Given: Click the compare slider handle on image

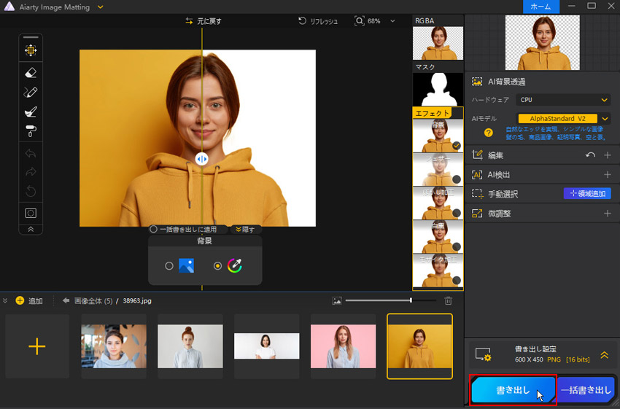Looking at the screenshot, I should [201, 159].
